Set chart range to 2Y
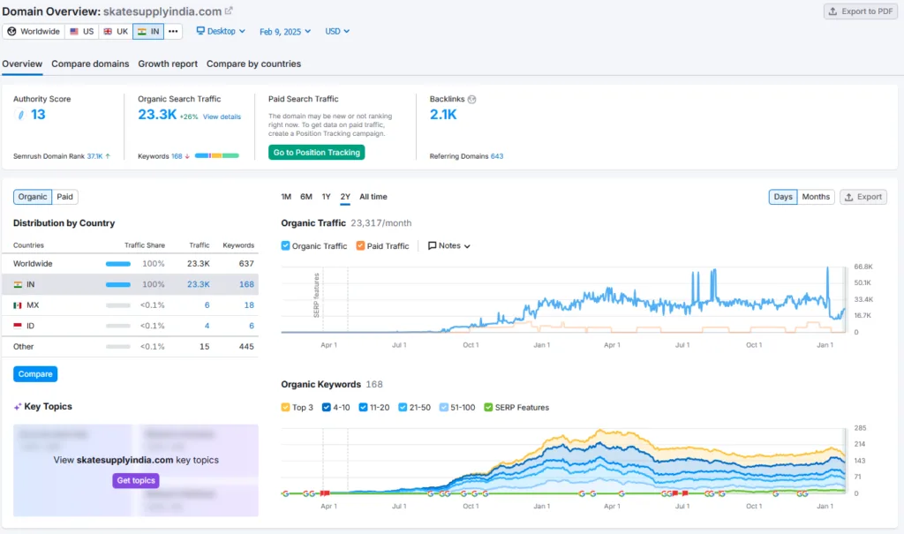This screenshot has width=904, height=534. pyautogui.click(x=345, y=197)
